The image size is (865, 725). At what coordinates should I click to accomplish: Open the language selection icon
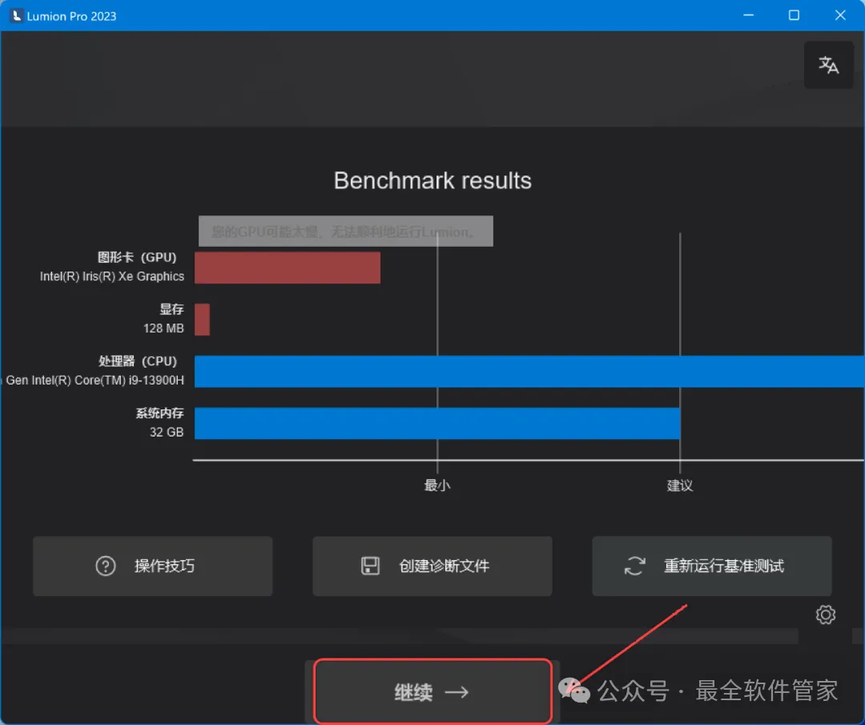tap(829, 65)
